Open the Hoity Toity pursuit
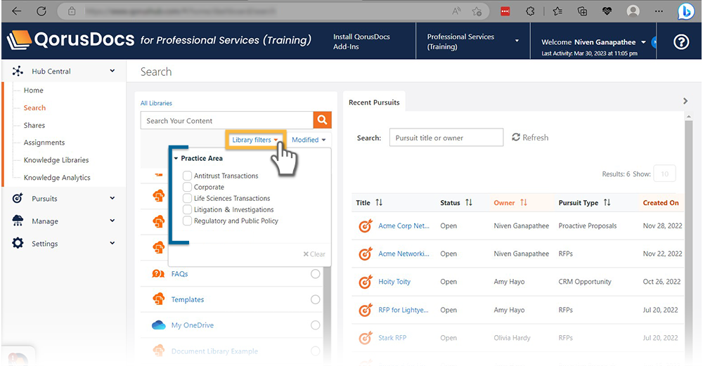The image size is (703, 366). pos(394,282)
